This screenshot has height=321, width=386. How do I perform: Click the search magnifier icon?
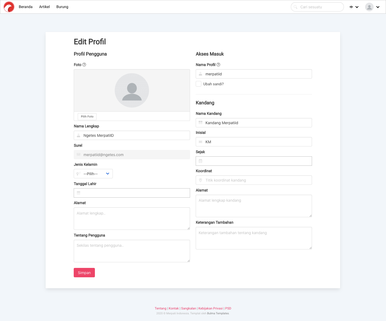point(295,7)
